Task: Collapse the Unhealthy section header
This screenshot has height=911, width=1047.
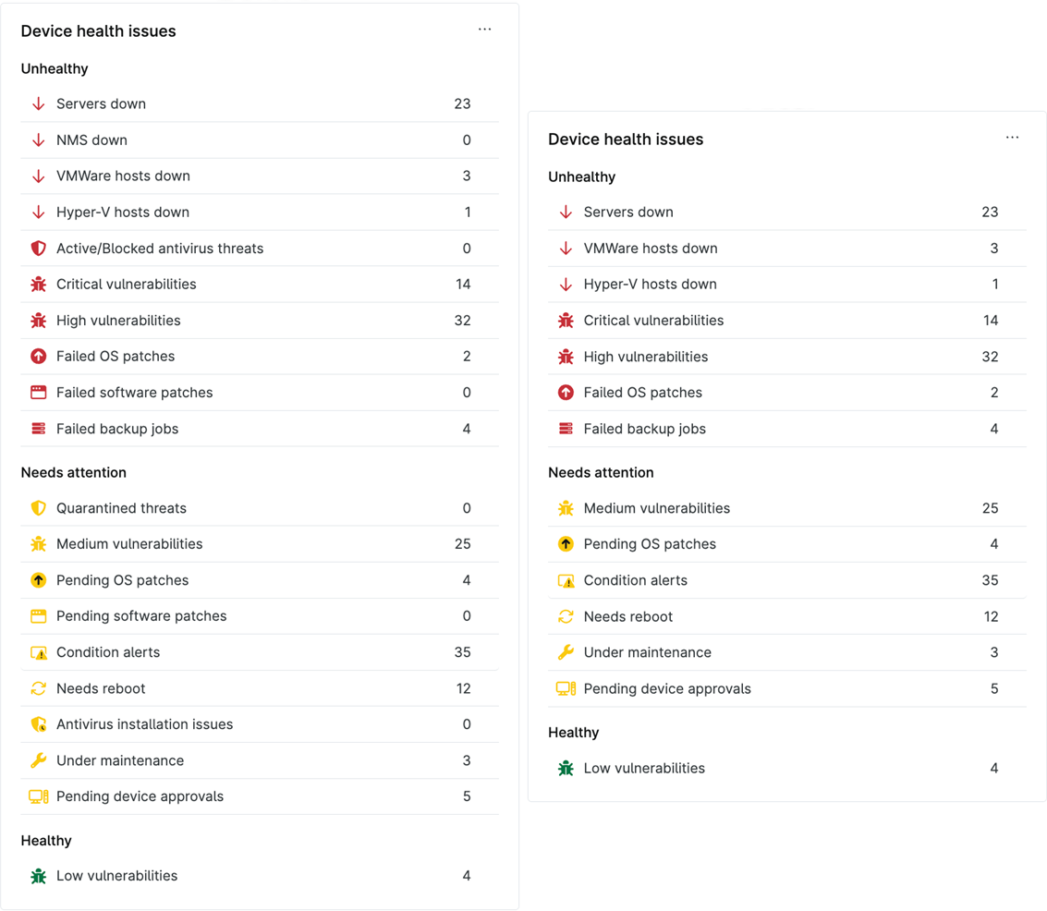Action: pos(55,68)
